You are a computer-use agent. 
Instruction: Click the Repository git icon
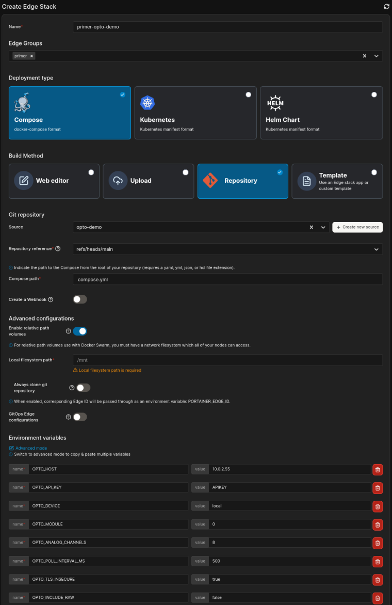pyautogui.click(x=210, y=180)
